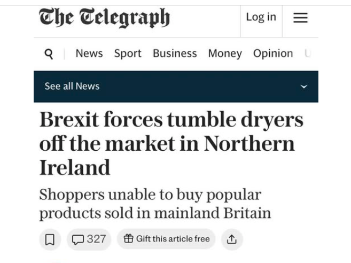This screenshot has width=351, height=263.
Task: Bookmark this article
Action: click(50, 239)
